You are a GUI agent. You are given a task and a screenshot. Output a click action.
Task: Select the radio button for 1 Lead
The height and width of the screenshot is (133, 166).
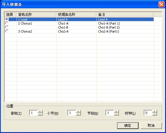click(x=7, y=19)
